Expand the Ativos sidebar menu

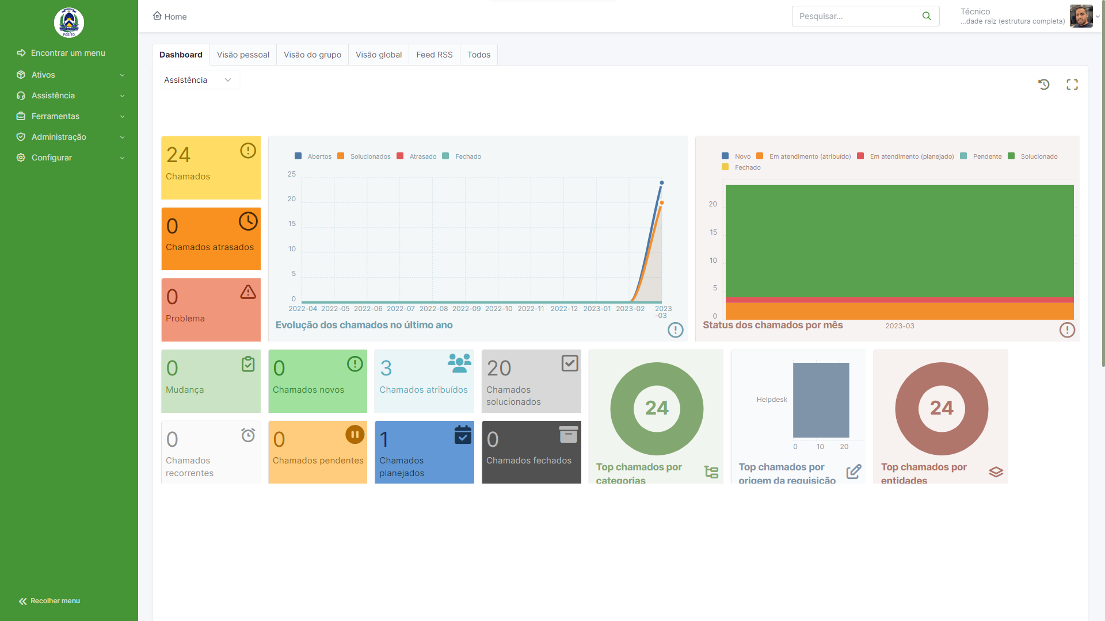tap(69, 75)
